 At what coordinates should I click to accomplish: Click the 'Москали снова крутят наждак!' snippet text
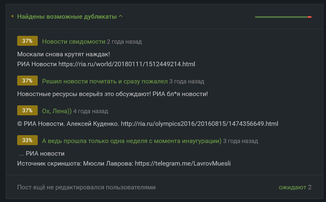pos(64,54)
